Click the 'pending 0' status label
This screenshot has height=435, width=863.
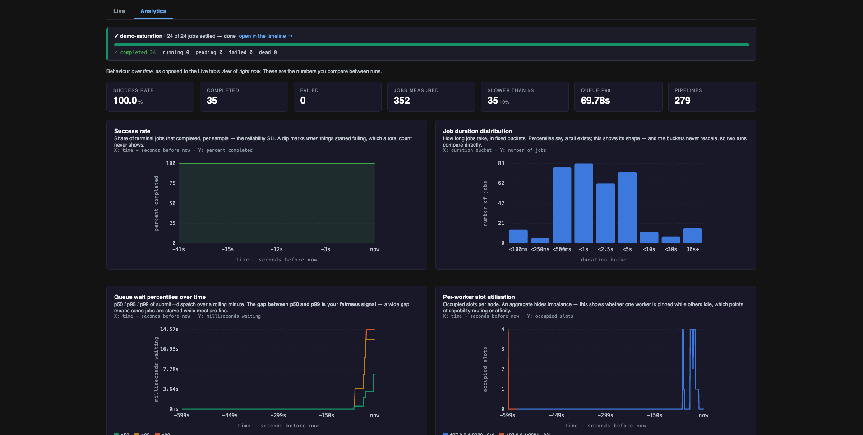(x=209, y=53)
